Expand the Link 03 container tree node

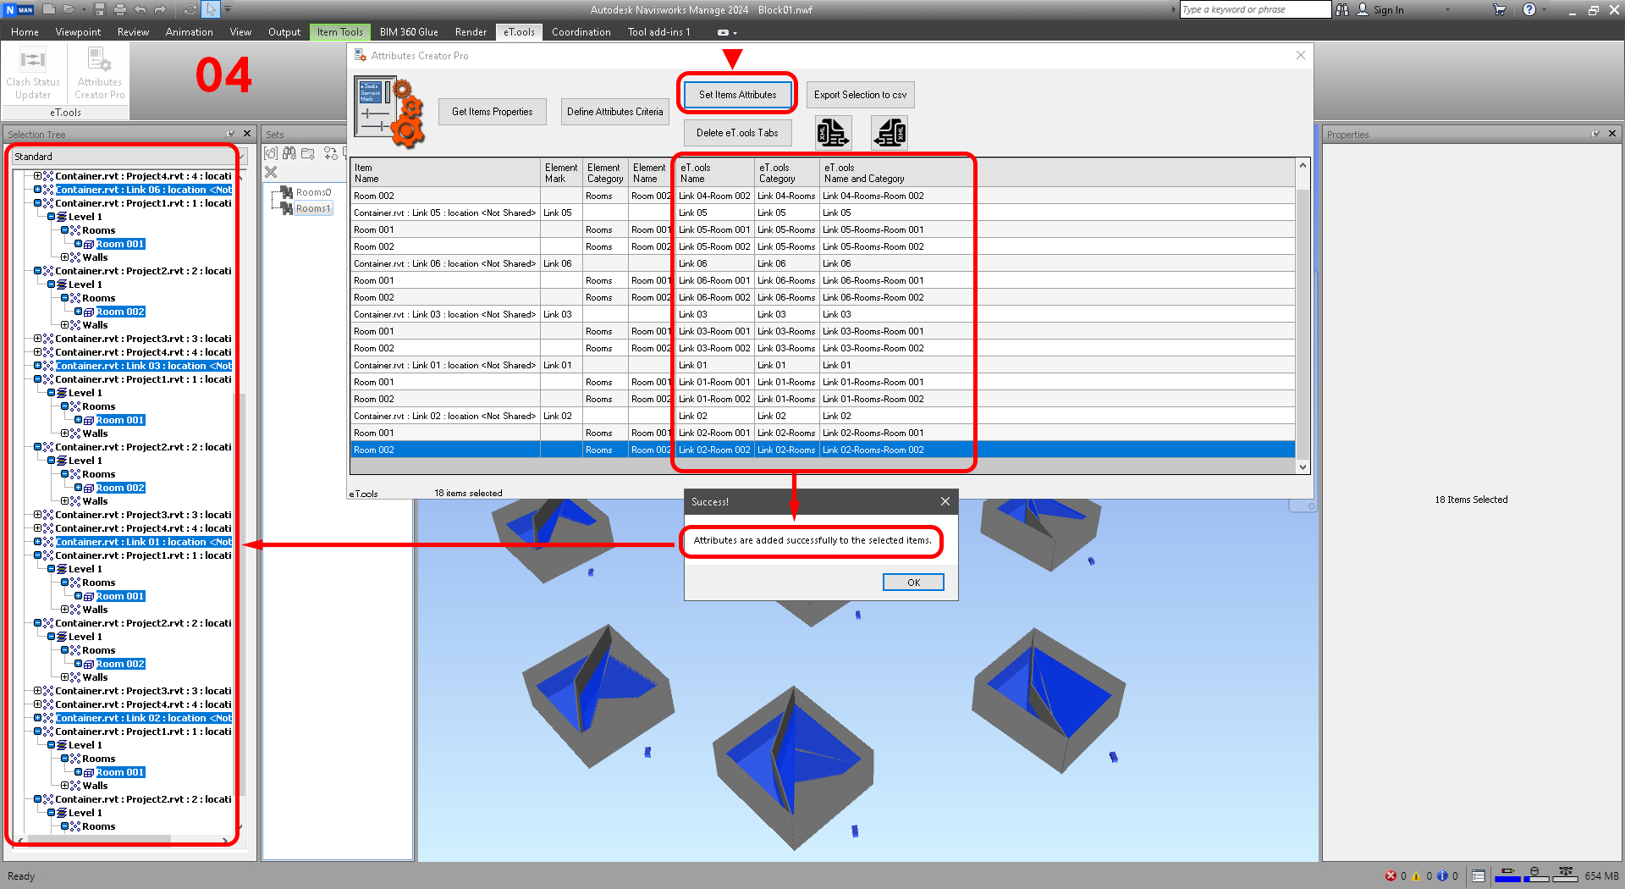pyautogui.click(x=37, y=366)
